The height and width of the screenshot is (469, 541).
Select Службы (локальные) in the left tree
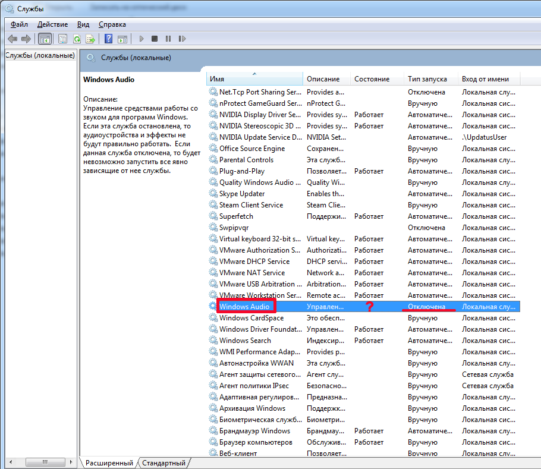pyautogui.click(x=40, y=55)
